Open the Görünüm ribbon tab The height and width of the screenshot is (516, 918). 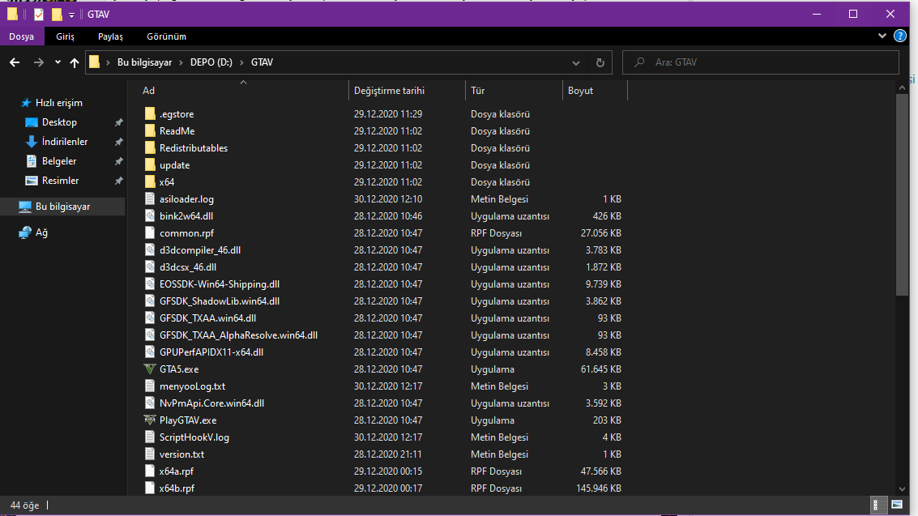point(166,36)
